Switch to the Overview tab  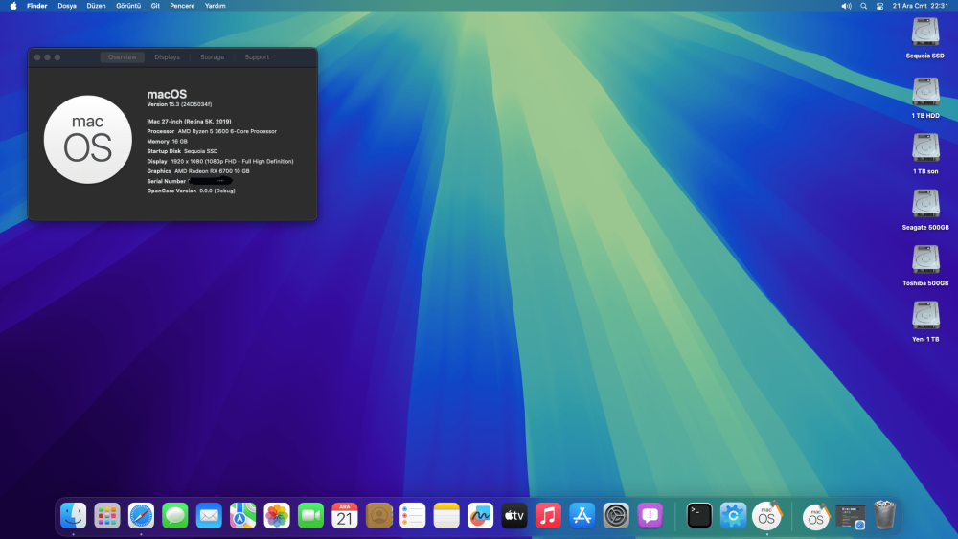coord(123,57)
